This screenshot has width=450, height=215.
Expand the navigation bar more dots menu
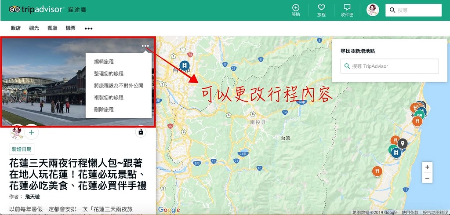[88, 29]
